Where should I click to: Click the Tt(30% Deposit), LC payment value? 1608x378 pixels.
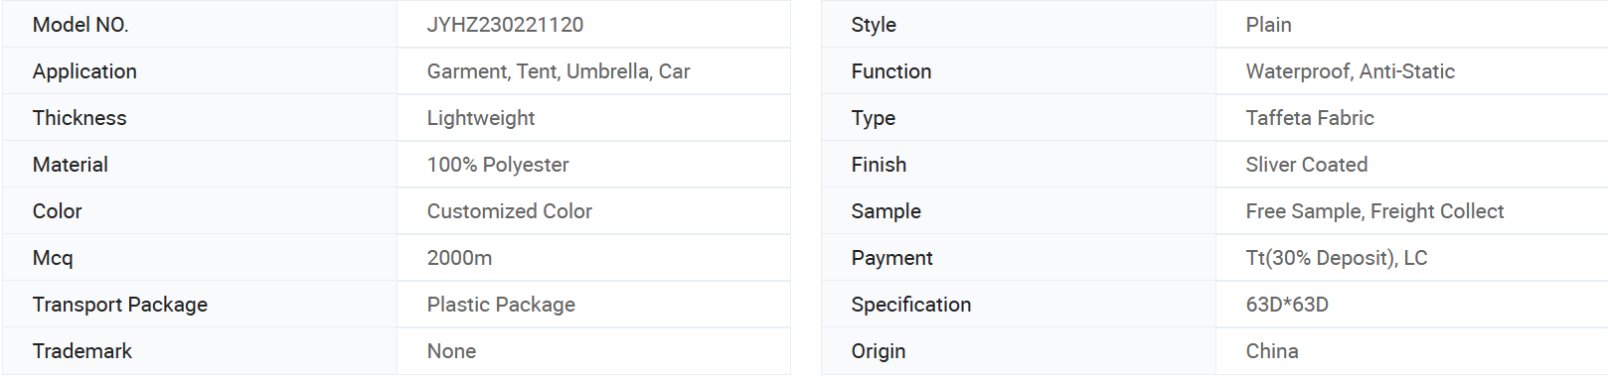coord(1337,258)
